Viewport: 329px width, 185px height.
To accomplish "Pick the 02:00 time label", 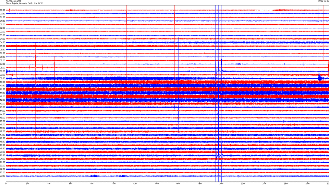I will click(2, 25).
